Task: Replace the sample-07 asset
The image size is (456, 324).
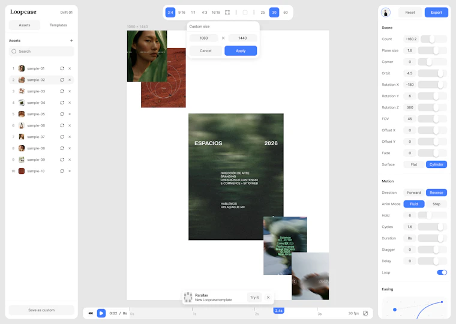Action: [x=62, y=137]
